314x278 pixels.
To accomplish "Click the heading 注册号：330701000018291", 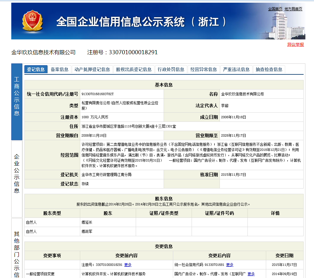I will (x=122, y=52).
